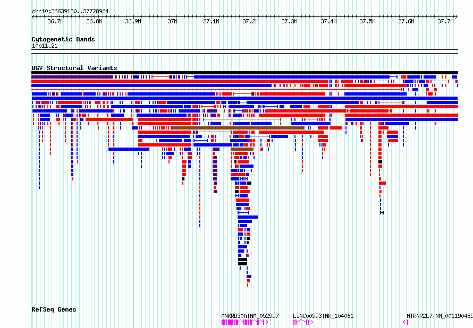Click the 37.5M ruler mark
Viewport: 473px width, 328px height.
tap(368, 21)
